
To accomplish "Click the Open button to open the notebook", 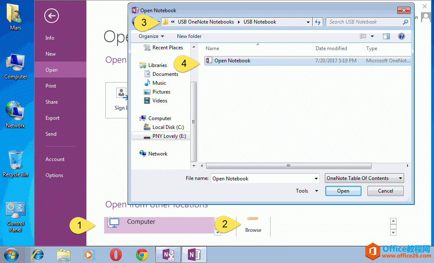I will (343, 191).
